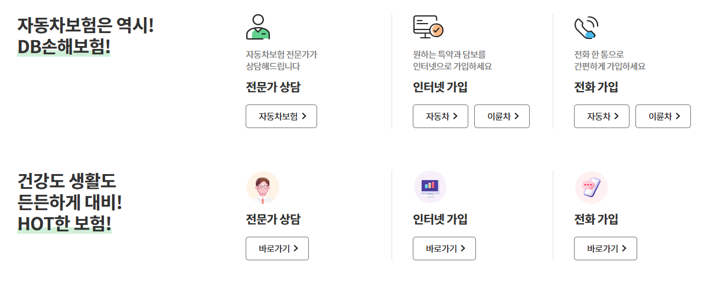Choose 이륜차 under car 전화 가입
The width and height of the screenshot is (711, 291).
tap(663, 116)
